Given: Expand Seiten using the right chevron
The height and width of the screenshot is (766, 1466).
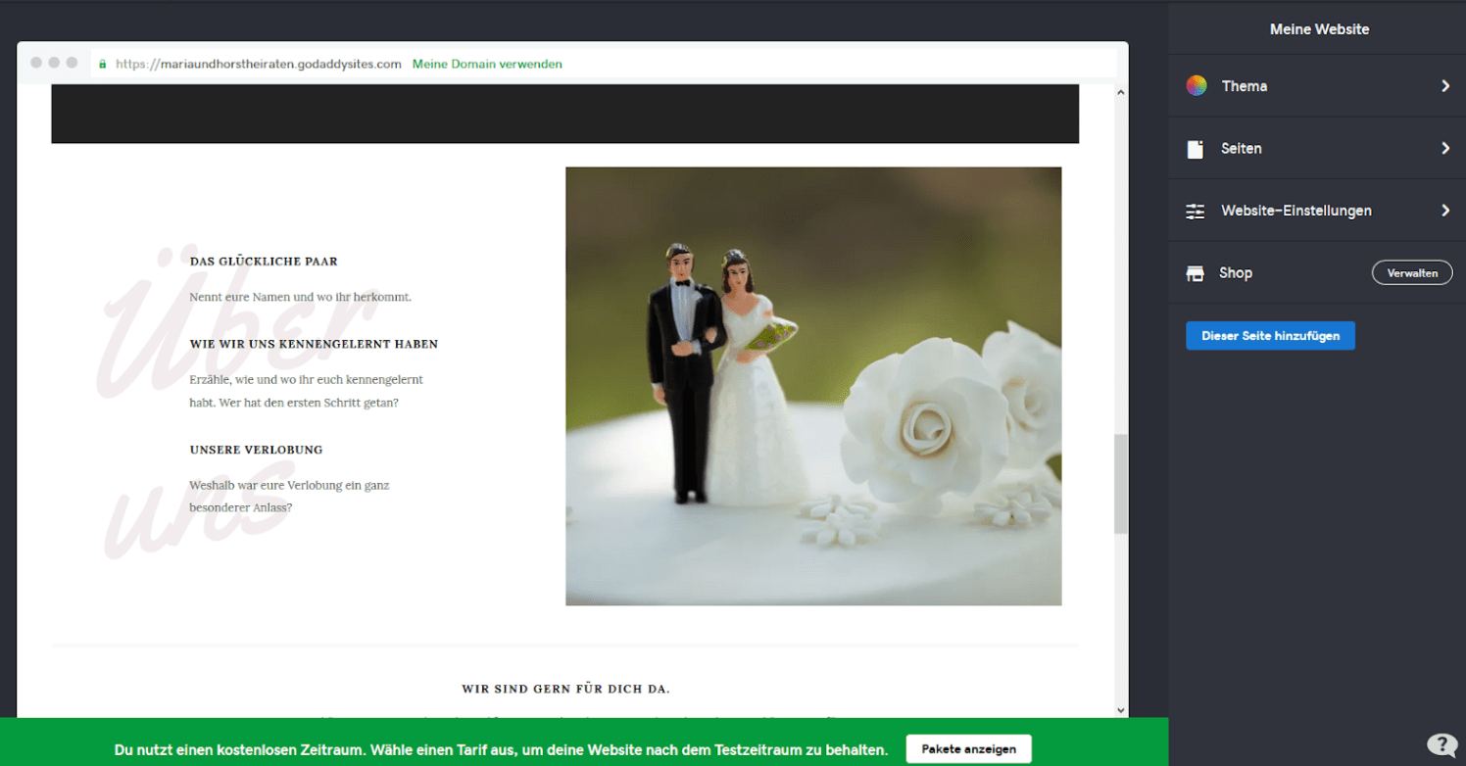Looking at the screenshot, I should coord(1444,149).
